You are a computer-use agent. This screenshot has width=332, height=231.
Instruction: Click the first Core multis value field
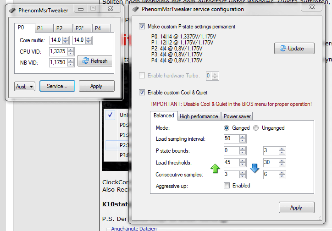point(56,40)
